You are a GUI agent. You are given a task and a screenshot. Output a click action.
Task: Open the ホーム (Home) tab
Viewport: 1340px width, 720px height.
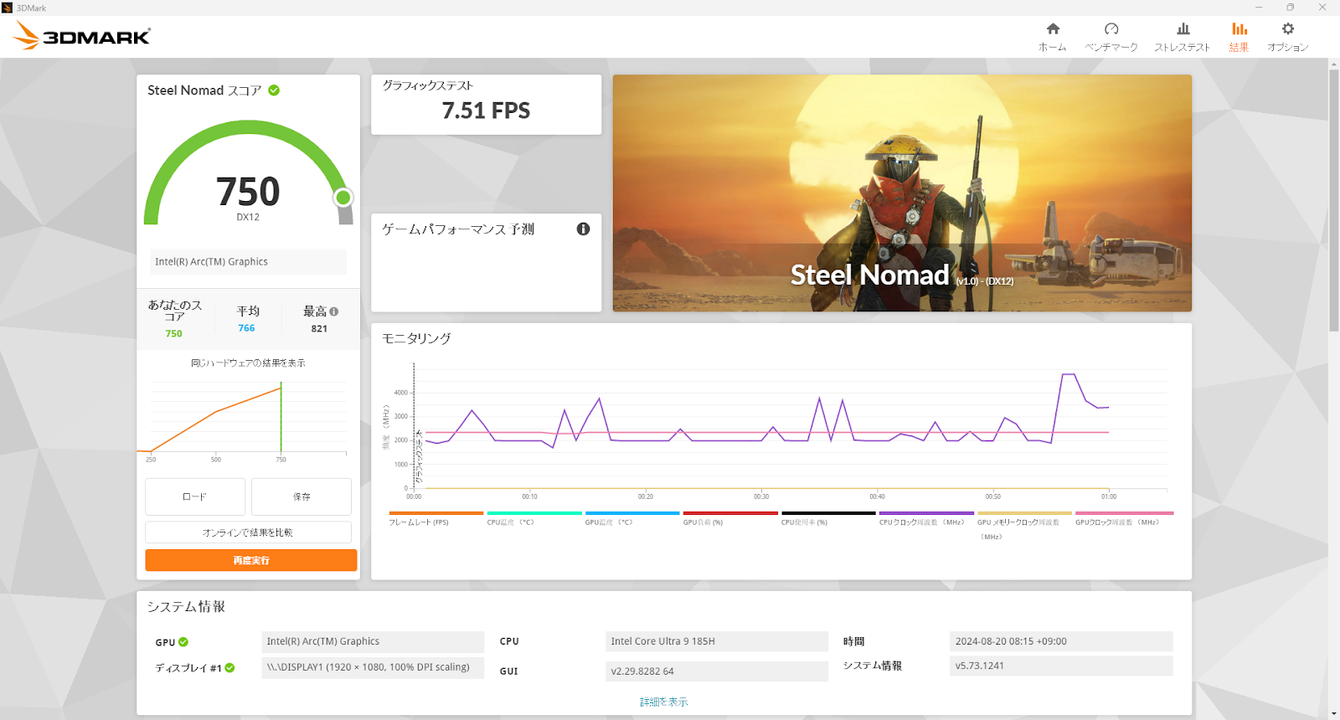click(1053, 38)
